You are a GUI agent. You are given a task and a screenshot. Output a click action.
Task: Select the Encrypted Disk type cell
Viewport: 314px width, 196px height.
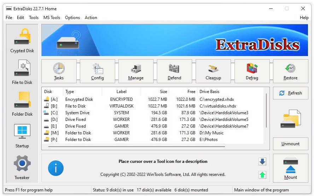[79, 99]
